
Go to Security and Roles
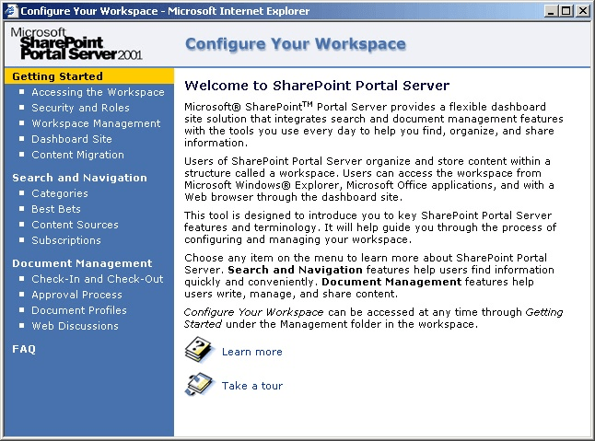tap(80, 108)
